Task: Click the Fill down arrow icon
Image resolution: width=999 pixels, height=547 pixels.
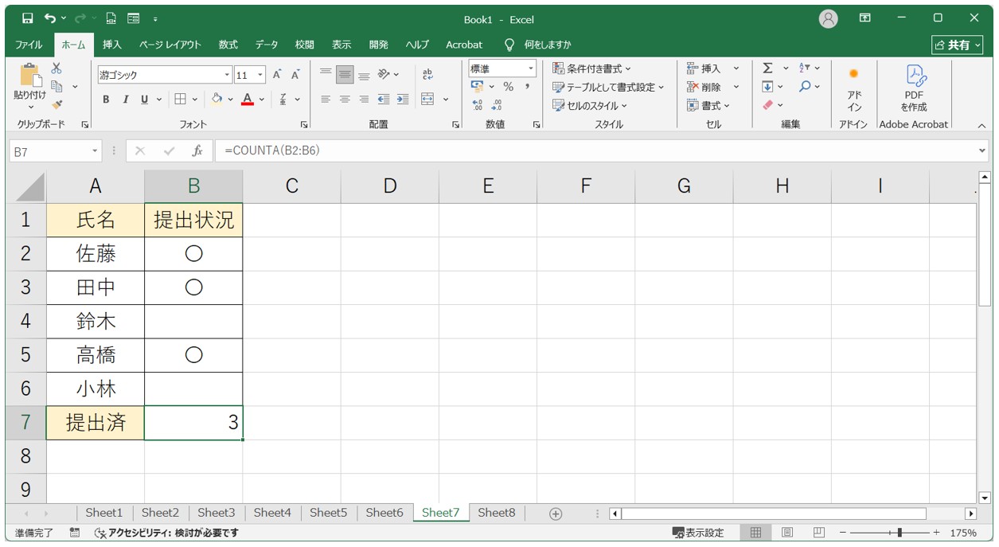Action: click(767, 87)
